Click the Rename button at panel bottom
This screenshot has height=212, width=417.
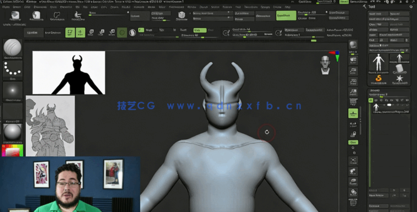(378, 206)
